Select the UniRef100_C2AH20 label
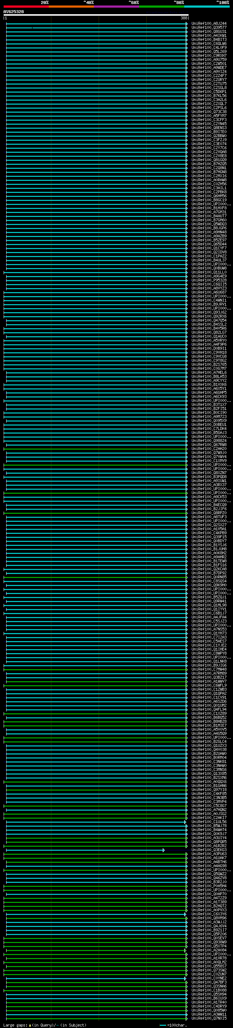 (x=209, y=449)
